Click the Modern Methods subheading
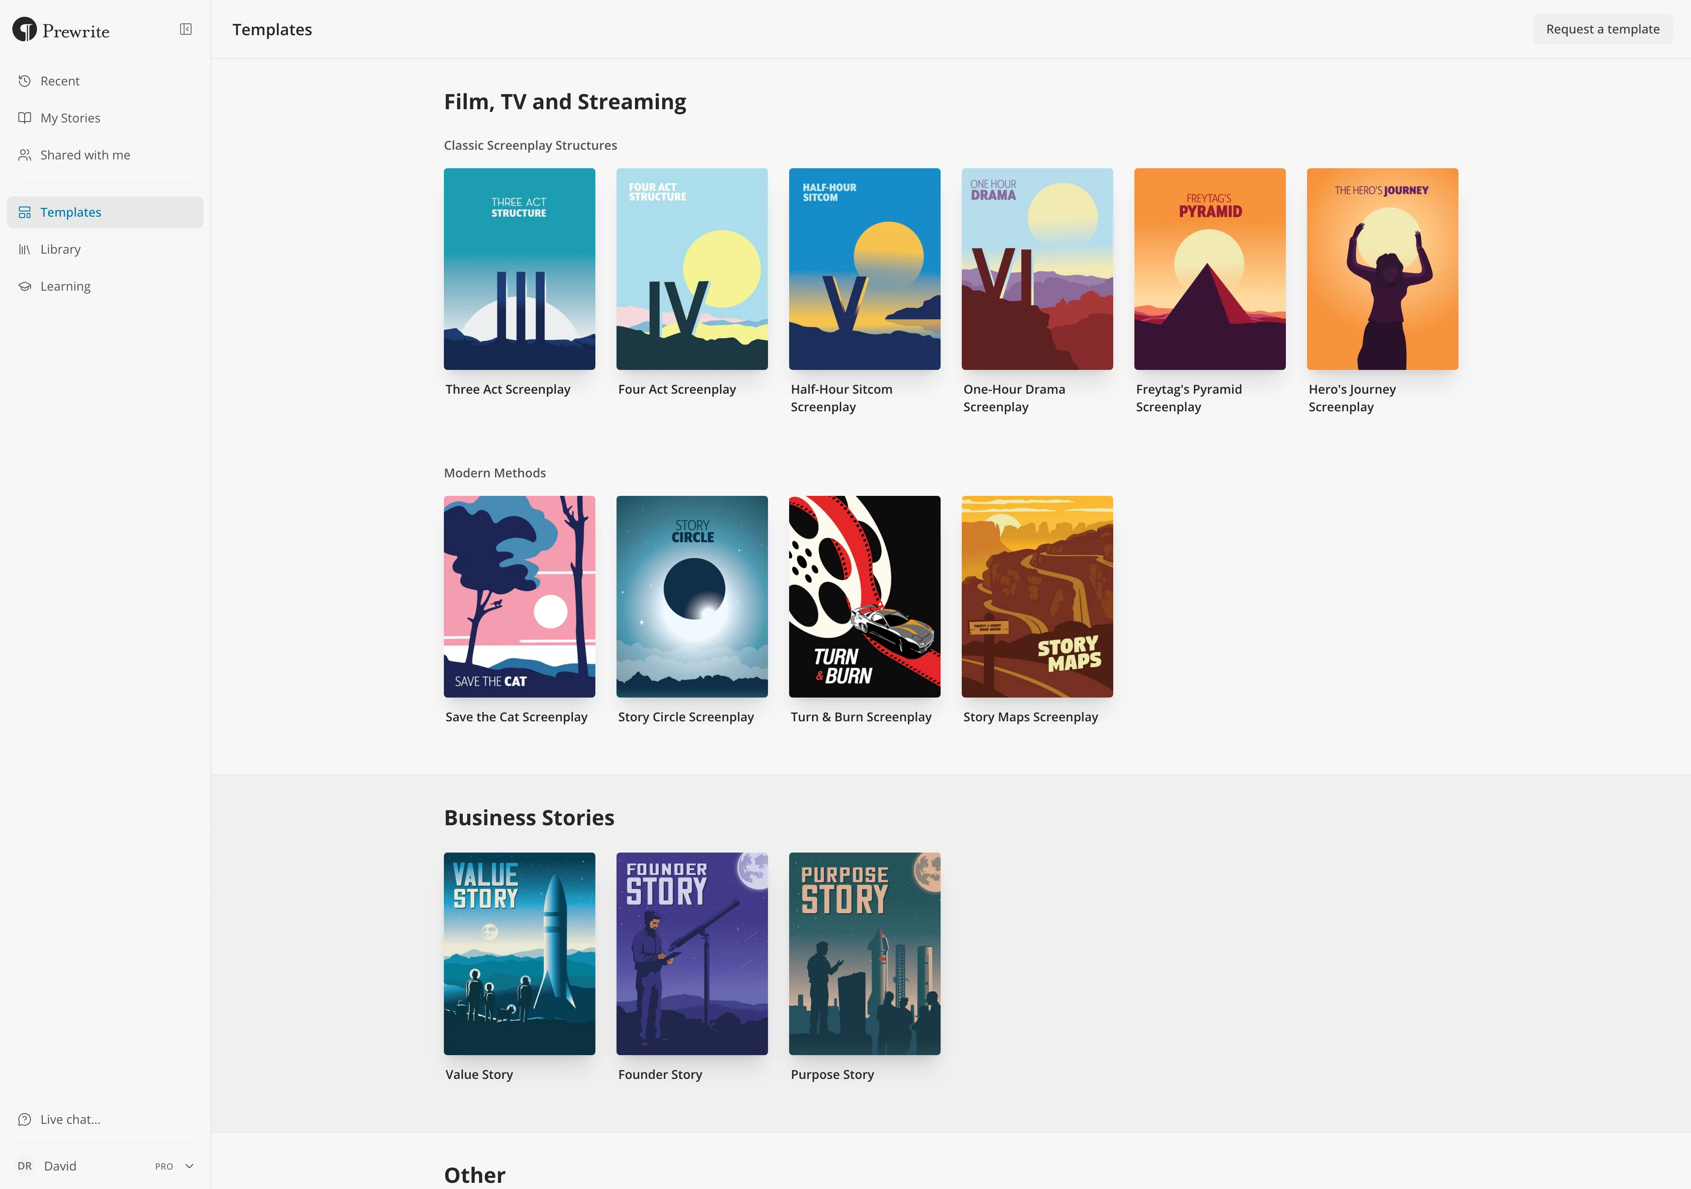 point(495,473)
